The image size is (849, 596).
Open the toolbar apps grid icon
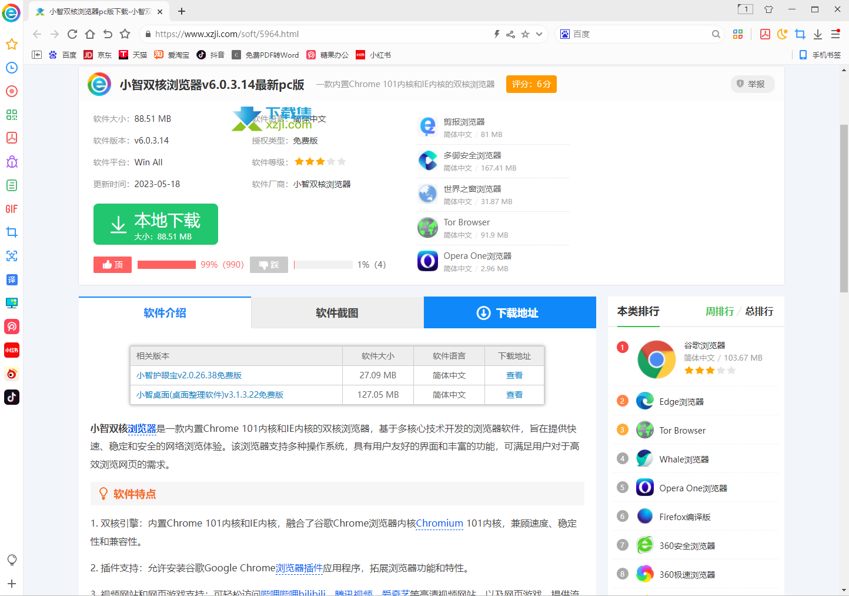(x=738, y=34)
